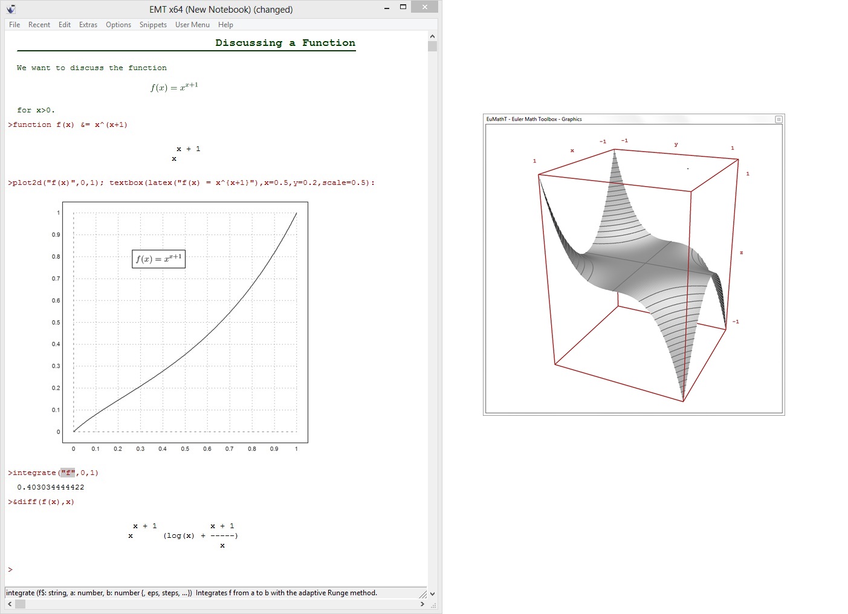The height and width of the screenshot is (614, 848).
Task: Click the 'We want to discuss the function' text
Action: (x=92, y=68)
